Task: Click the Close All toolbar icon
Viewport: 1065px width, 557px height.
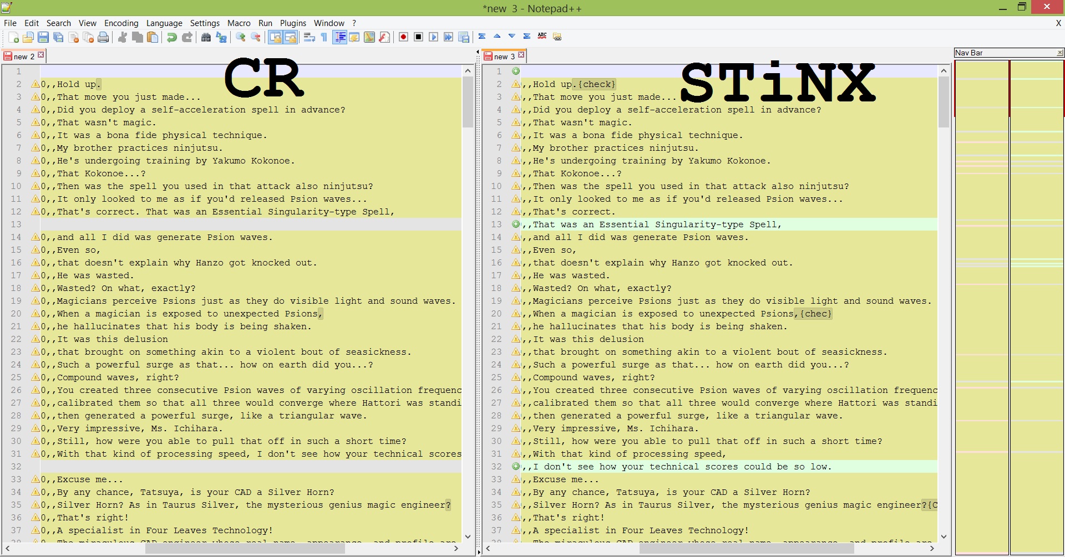Action: click(x=88, y=37)
